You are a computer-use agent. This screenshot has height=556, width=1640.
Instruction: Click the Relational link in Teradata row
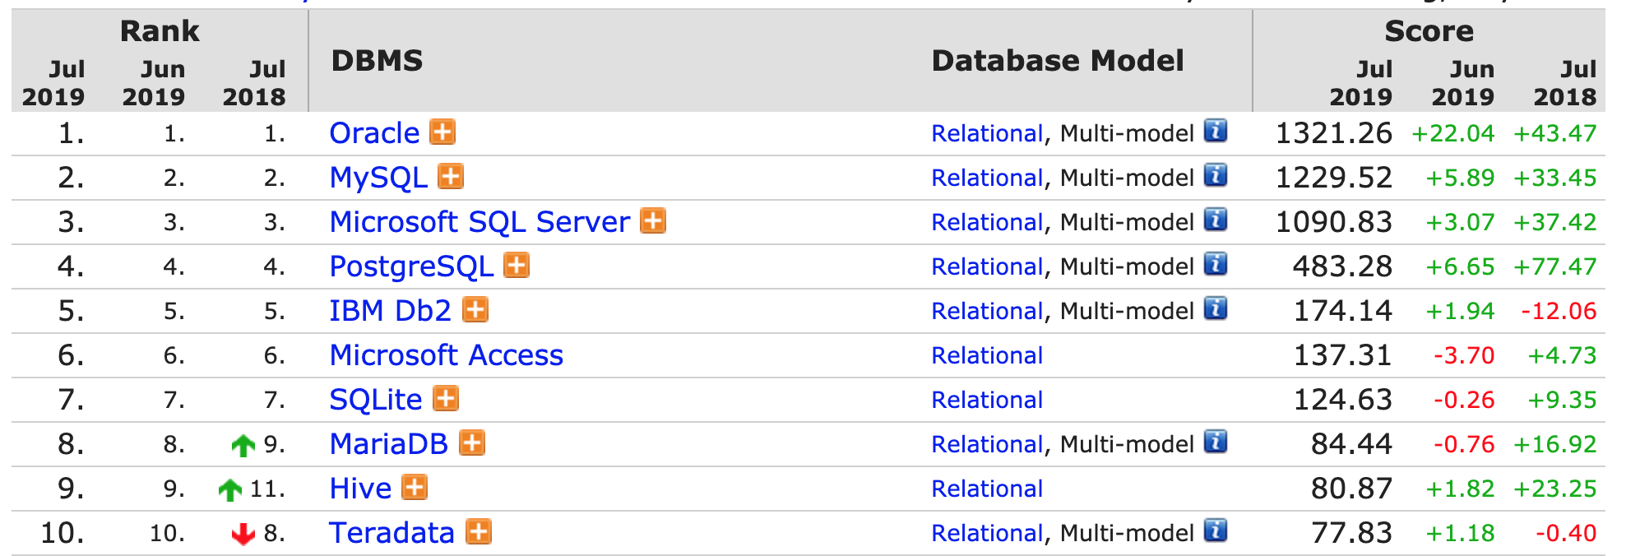tap(987, 533)
